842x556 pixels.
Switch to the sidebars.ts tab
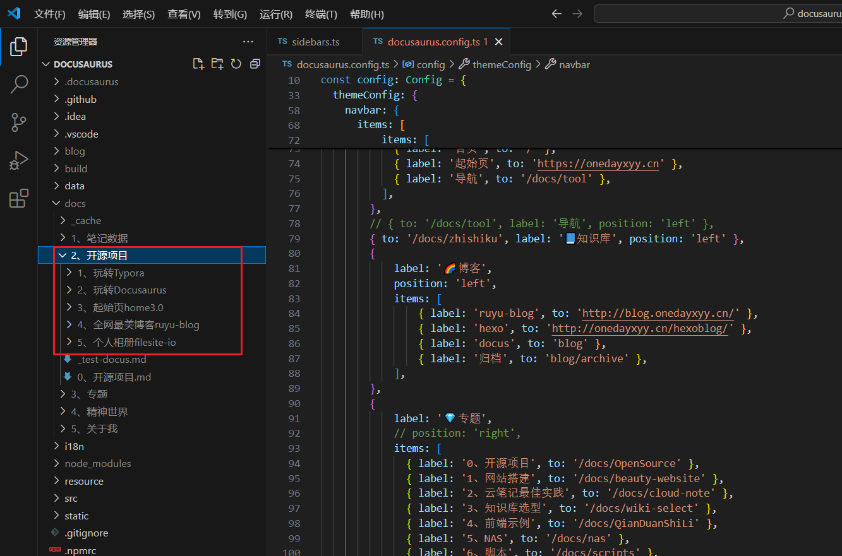[x=315, y=42]
